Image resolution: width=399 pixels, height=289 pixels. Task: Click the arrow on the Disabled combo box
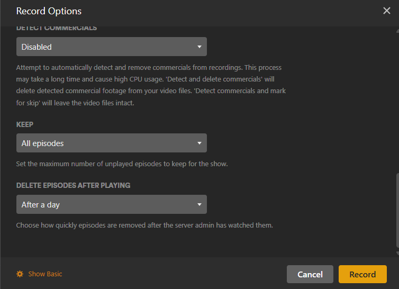click(x=199, y=47)
